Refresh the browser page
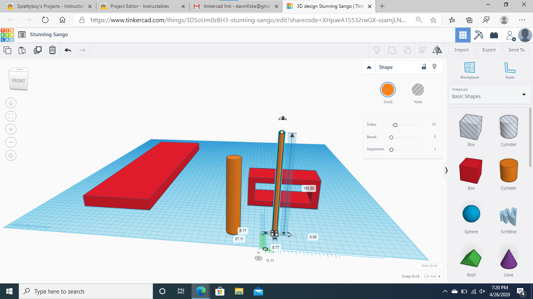This screenshot has width=533, height=299. pyautogui.click(x=45, y=20)
